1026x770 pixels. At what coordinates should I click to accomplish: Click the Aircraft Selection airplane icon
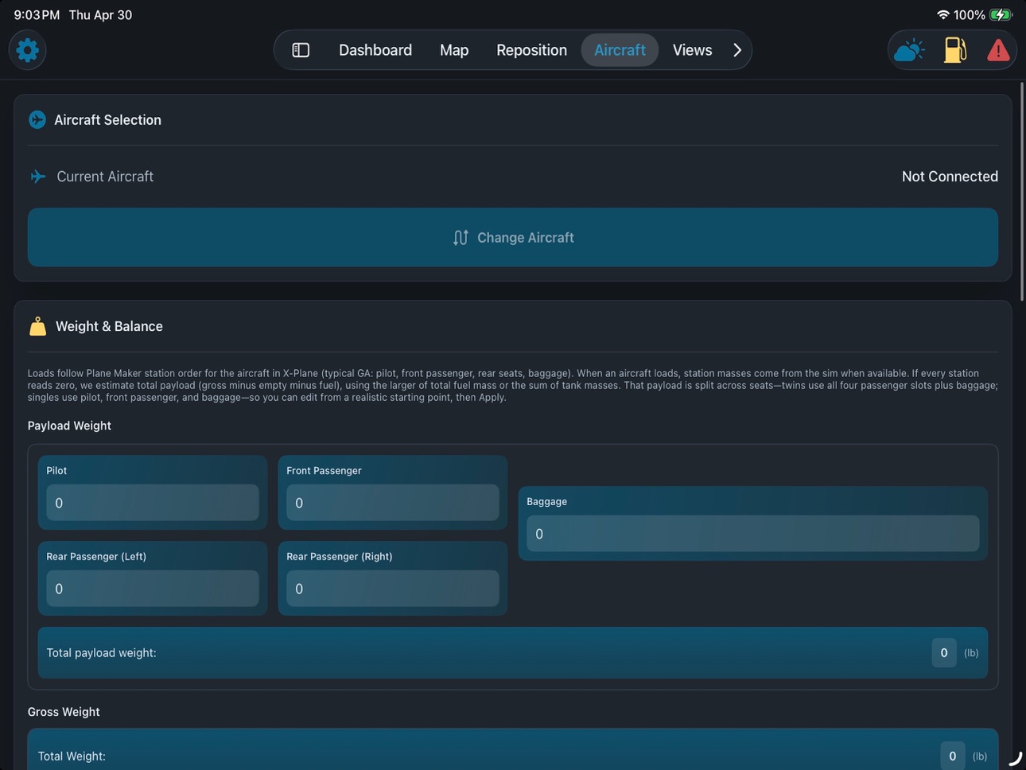[x=37, y=119]
